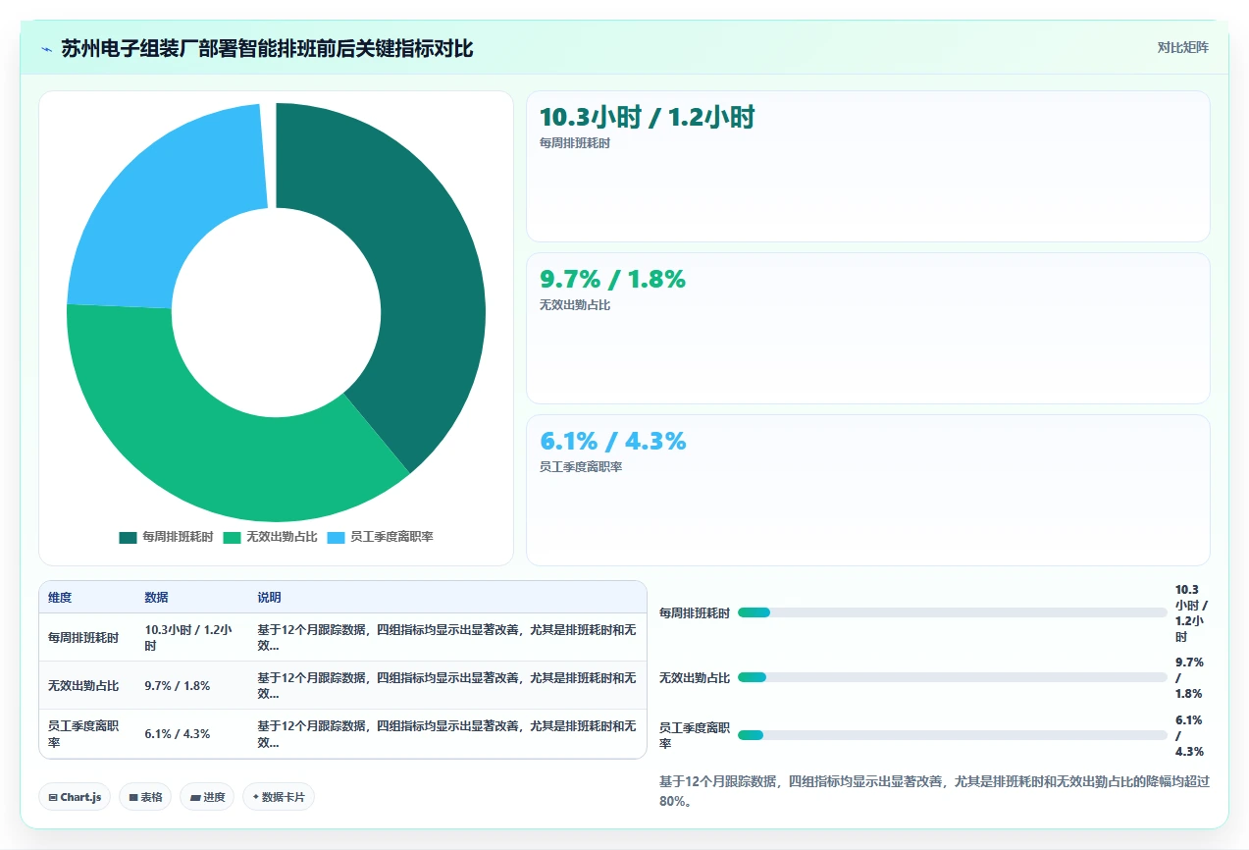Click the lightning icon beside the dashboard title
Viewport: 1249px width, 850px height.
tap(47, 49)
